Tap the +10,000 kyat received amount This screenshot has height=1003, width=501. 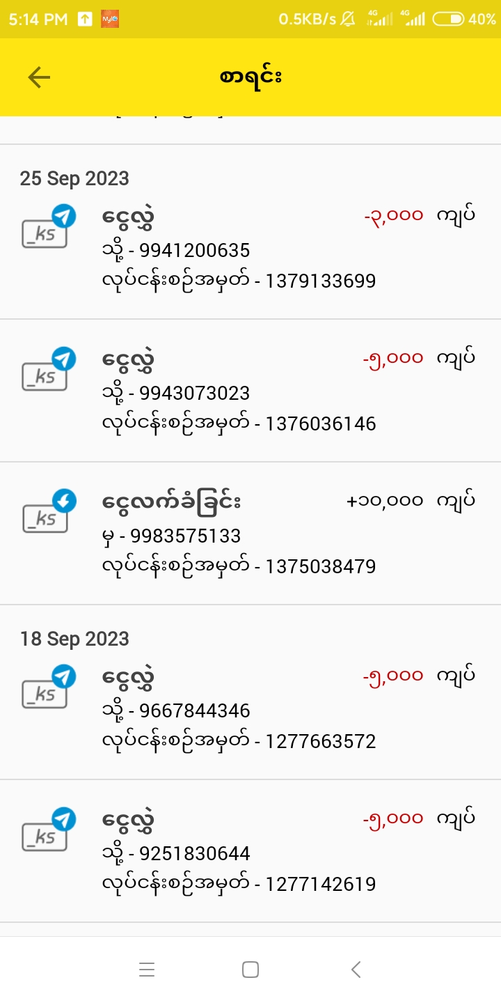[x=385, y=501]
